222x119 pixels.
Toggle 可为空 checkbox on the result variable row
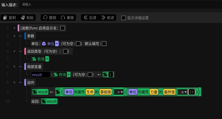click(x=90, y=75)
